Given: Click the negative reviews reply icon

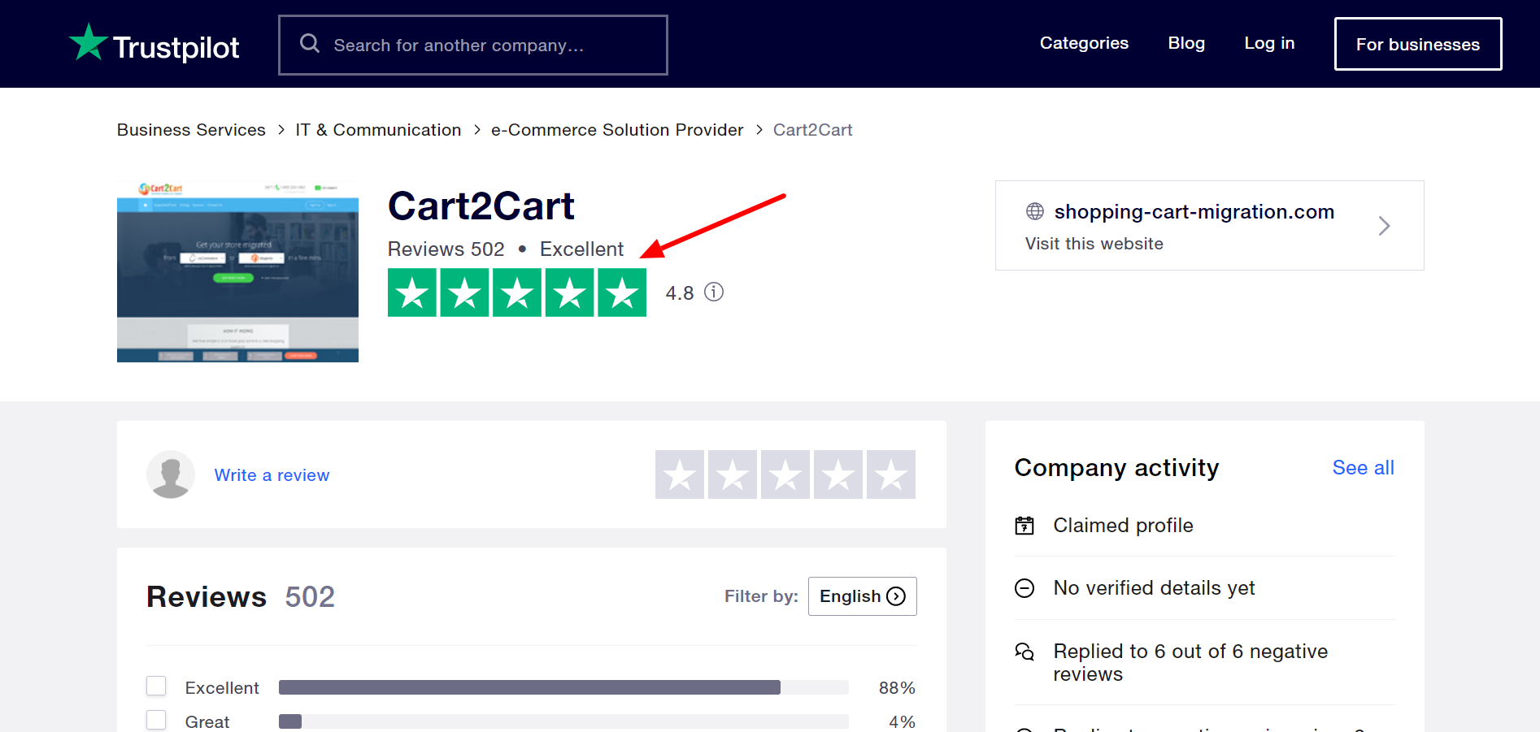Looking at the screenshot, I should pos(1025,652).
